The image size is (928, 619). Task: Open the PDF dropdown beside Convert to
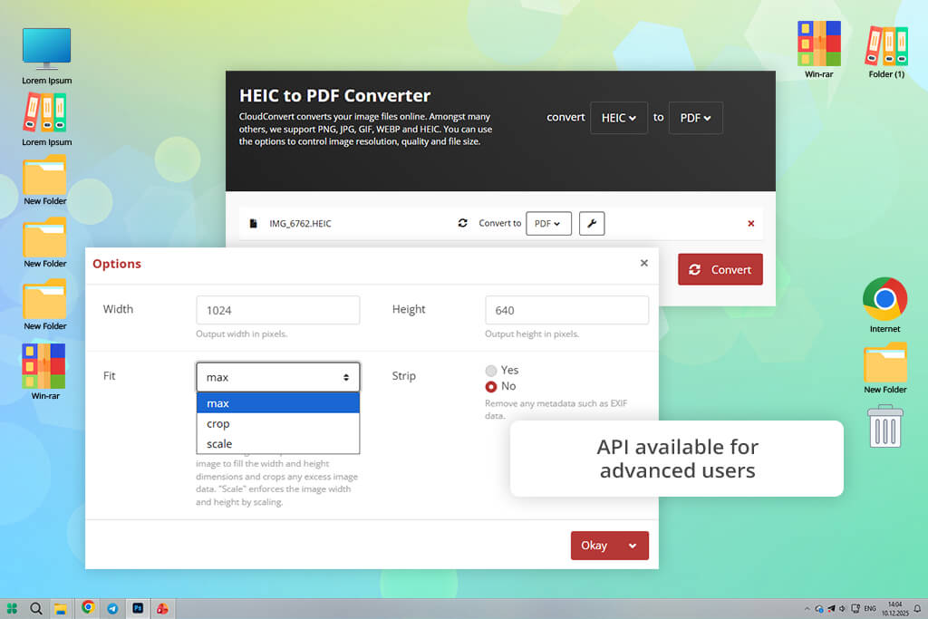(548, 223)
